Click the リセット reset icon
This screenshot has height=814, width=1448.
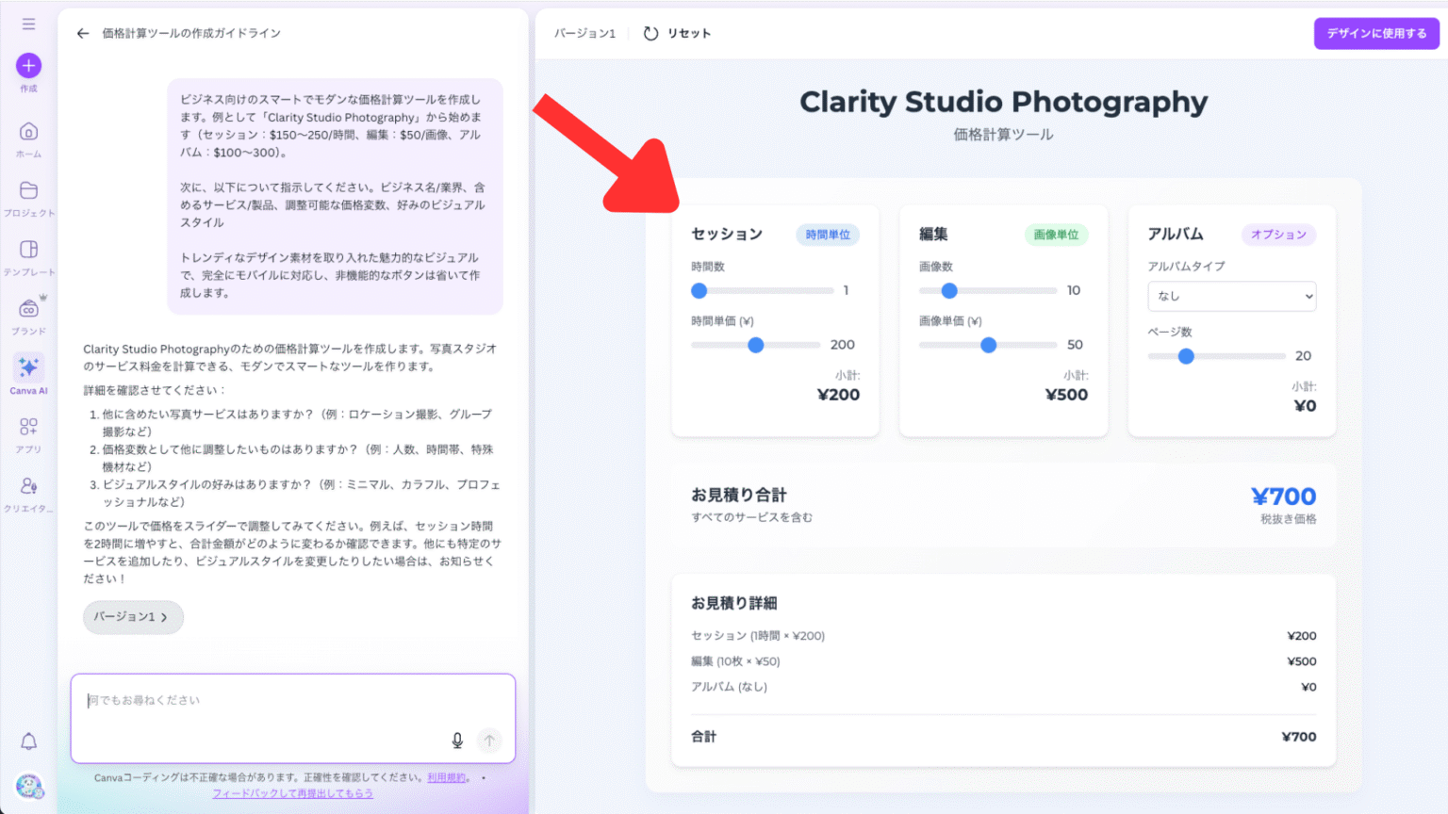click(x=650, y=32)
